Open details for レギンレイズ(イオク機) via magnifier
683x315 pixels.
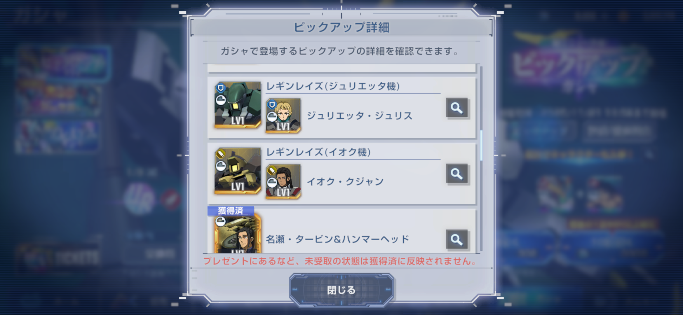pos(457,174)
